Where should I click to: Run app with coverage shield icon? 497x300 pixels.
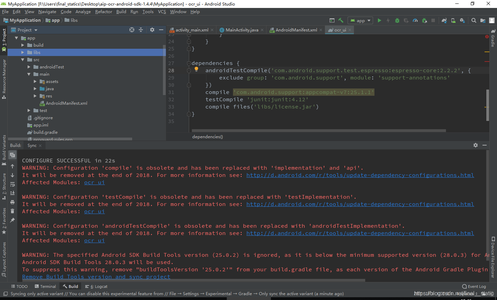tap(406, 20)
